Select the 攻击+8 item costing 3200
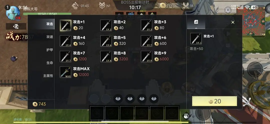 114,56
